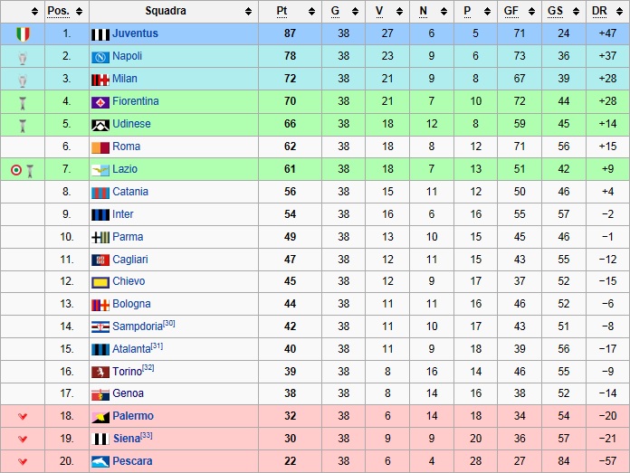The width and height of the screenshot is (630, 473).
Task: Open the Roma team link
Action: [126, 147]
